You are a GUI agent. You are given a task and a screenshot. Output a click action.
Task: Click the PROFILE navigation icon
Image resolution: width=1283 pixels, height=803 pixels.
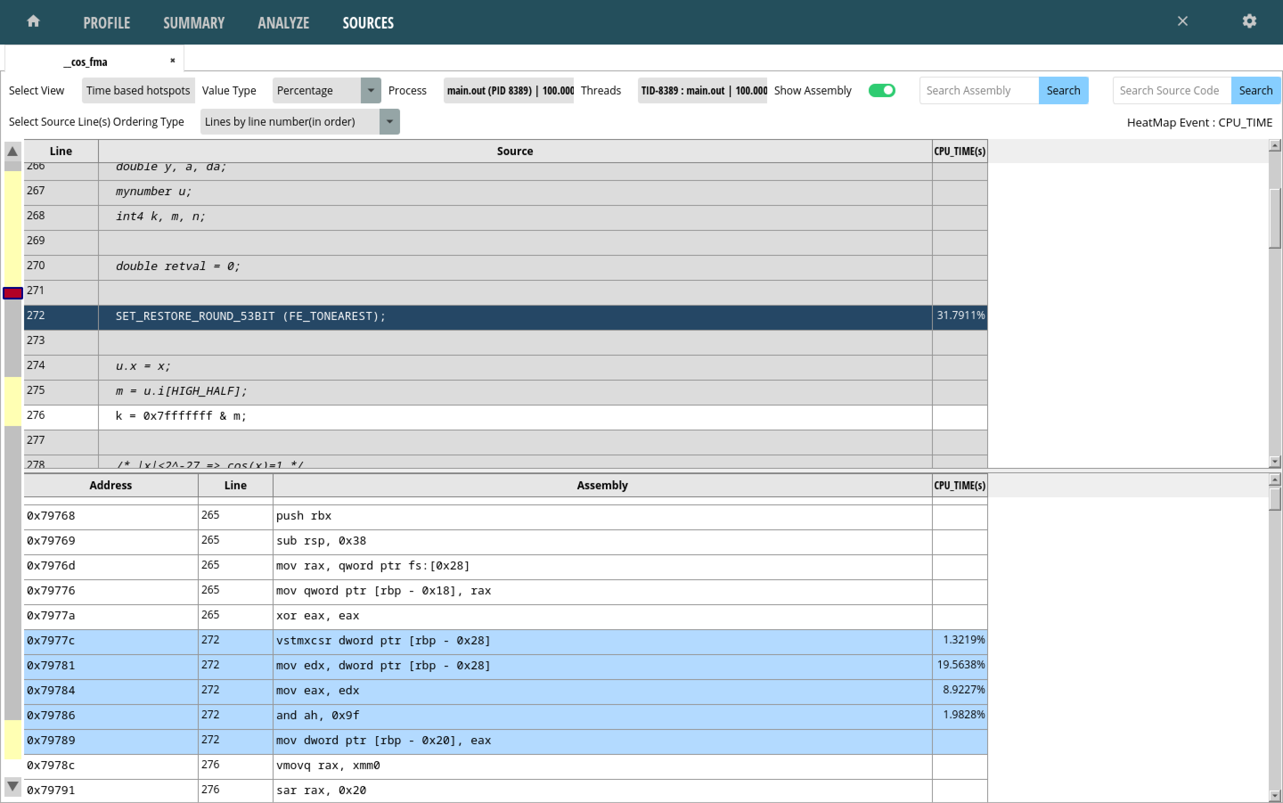[x=106, y=22]
